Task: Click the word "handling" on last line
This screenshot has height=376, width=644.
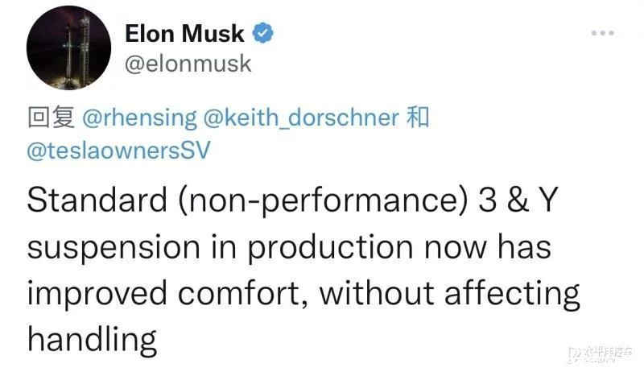Action: [93, 340]
